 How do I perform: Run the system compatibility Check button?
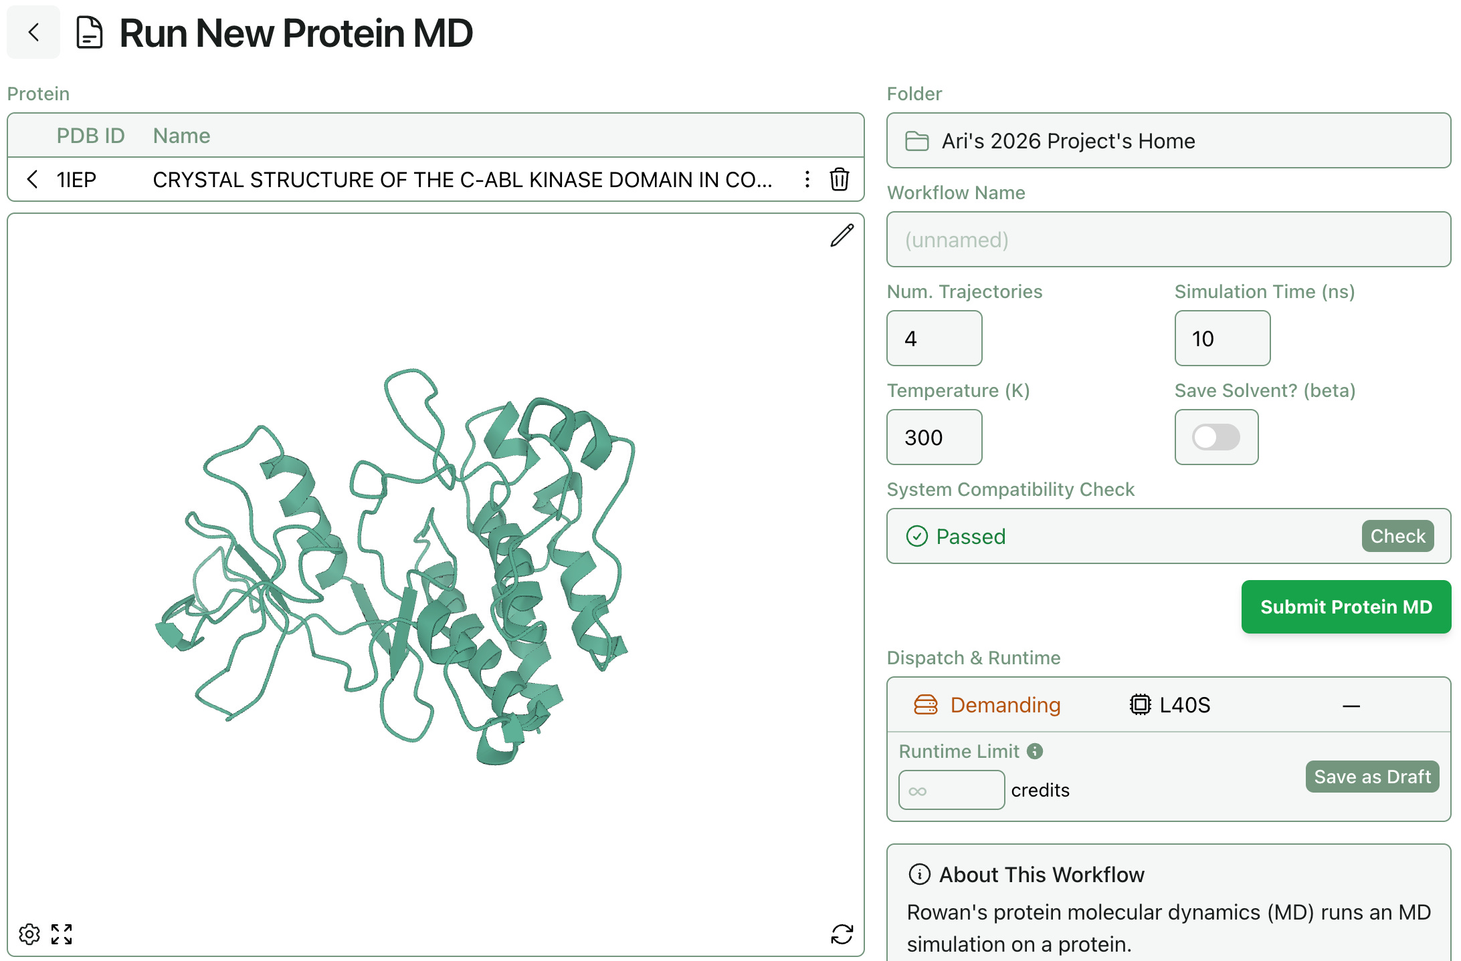point(1397,536)
